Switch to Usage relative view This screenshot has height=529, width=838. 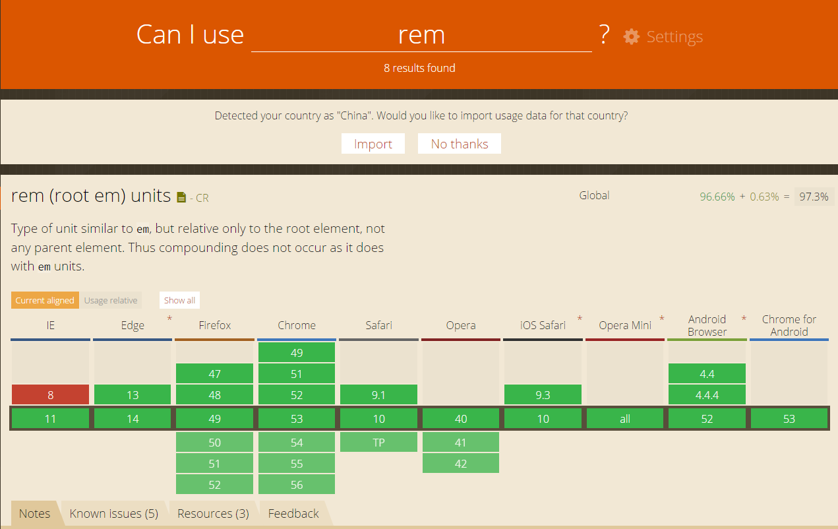(x=111, y=300)
